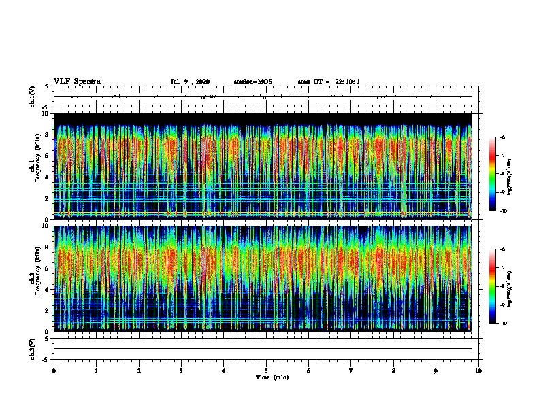This screenshot has width=539, height=416.
Task: Select the "ch.1(V)" waveform axis label
Action: pyautogui.click(x=33, y=97)
